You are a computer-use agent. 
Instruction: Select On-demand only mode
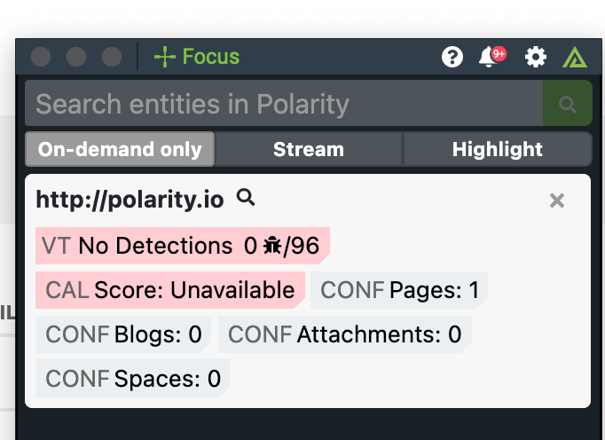[x=120, y=149]
